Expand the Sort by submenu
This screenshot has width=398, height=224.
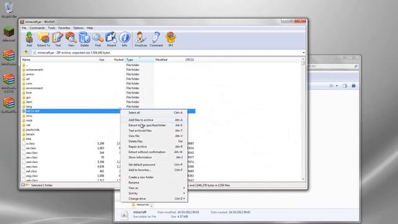154,194
